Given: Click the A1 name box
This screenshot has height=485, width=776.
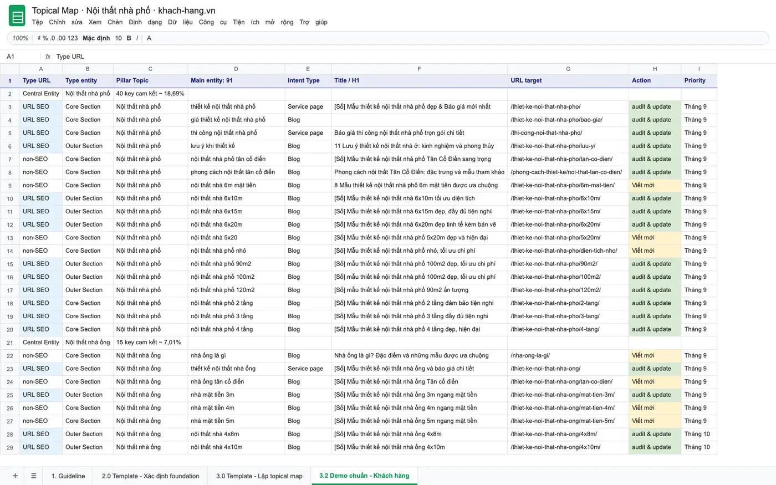Looking at the screenshot, I should coord(21,57).
